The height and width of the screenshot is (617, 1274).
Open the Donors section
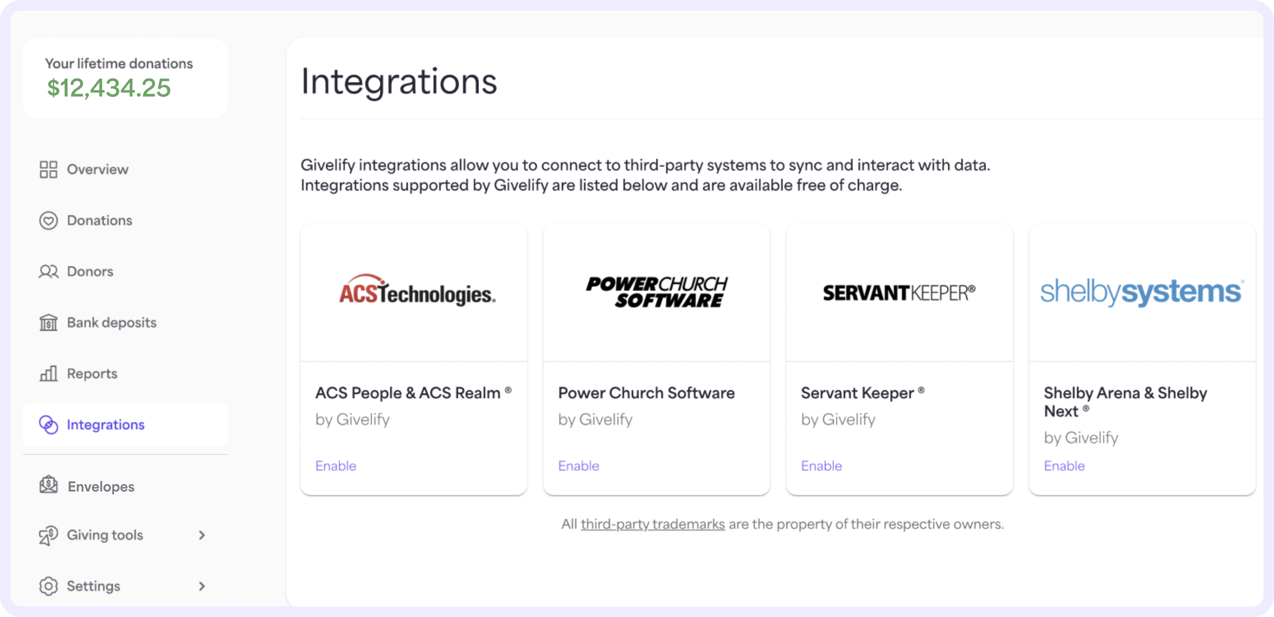click(x=90, y=272)
